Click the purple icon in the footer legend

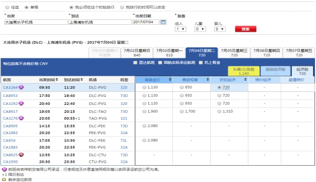pyautogui.click(x=4, y=170)
